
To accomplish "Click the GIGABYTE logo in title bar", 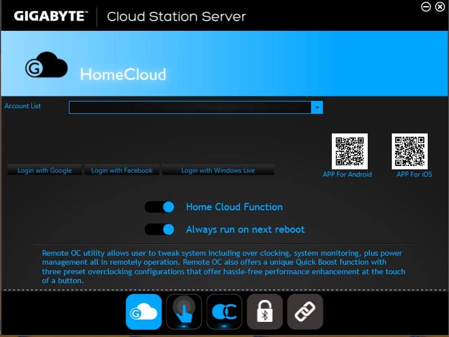I will tap(50, 16).
